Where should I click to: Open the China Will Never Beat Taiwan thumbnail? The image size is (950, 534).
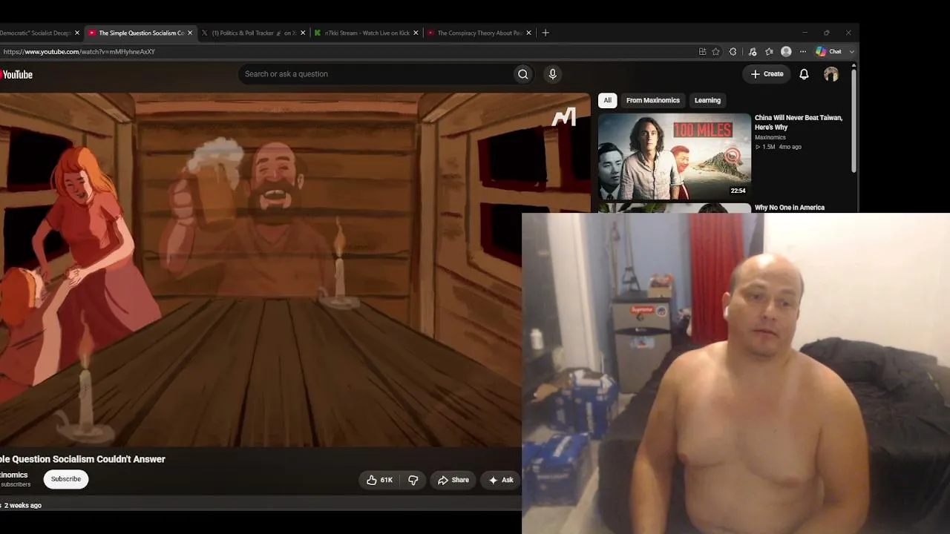675,156
